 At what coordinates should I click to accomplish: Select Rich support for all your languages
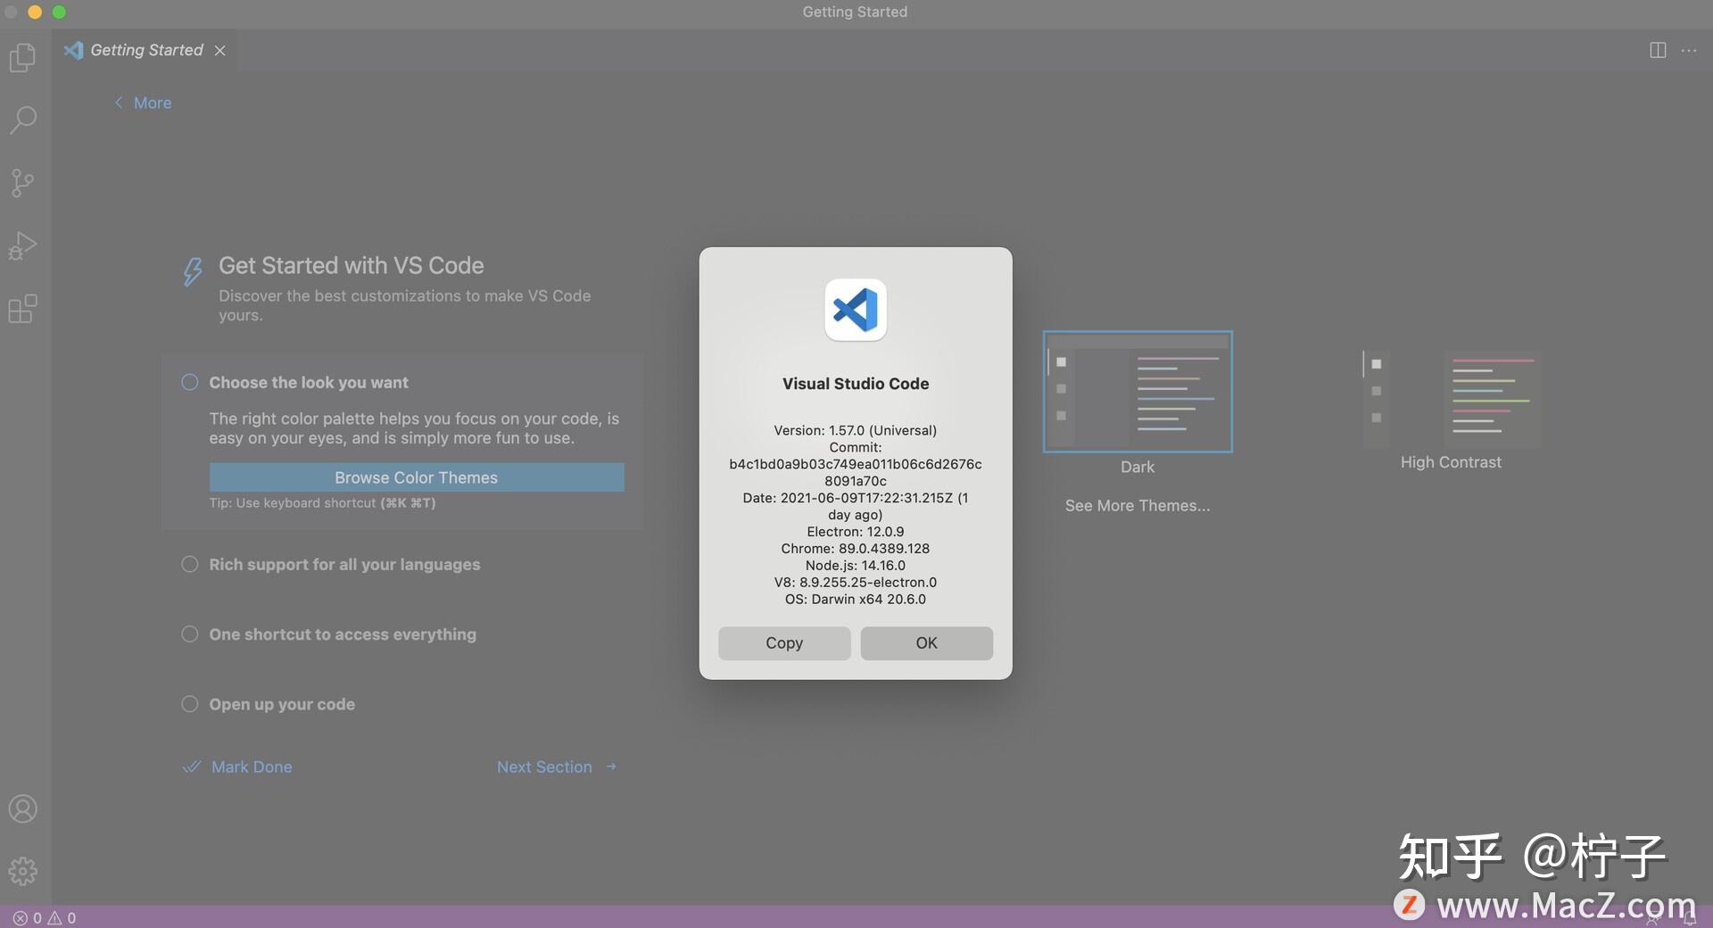click(344, 564)
